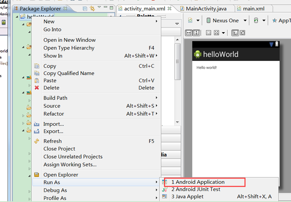Open Package Explorer view menu triangle

(99, 7)
